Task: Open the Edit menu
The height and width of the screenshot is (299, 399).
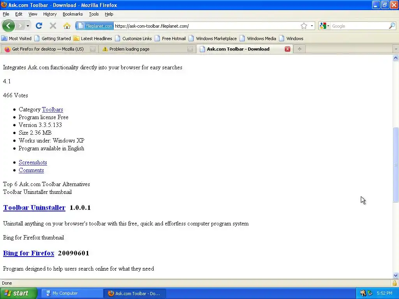Action: coord(19,14)
